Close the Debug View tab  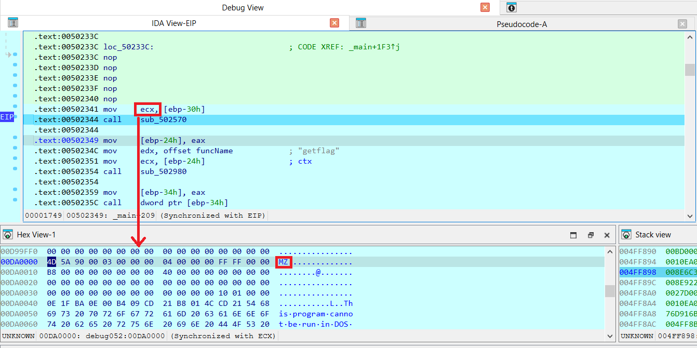[485, 7]
